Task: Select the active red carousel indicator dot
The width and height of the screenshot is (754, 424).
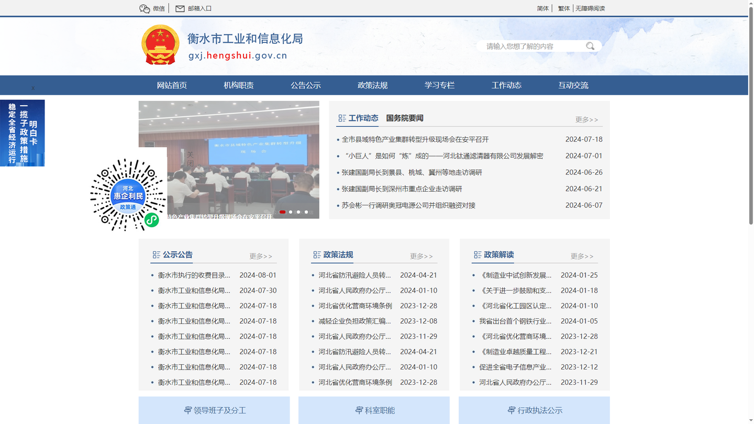Action: [283, 212]
